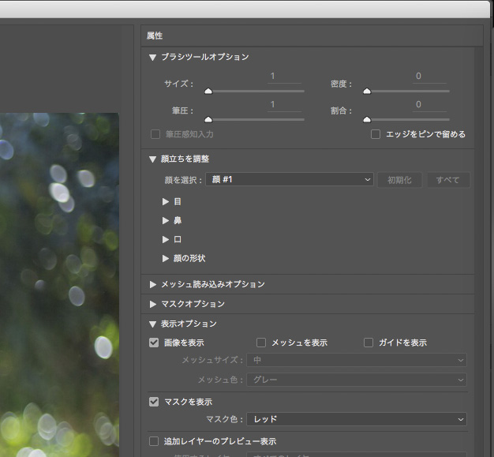This screenshot has width=494, height=457.
Task: Uncheck the マスクを表示 checkbox
Action: point(154,402)
